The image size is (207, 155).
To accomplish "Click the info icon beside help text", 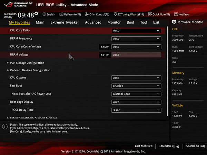I will click(5, 126).
